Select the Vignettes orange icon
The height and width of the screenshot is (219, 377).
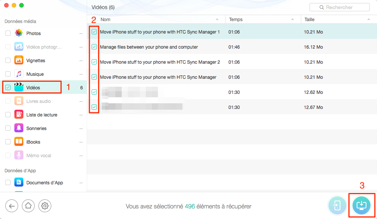click(19, 60)
